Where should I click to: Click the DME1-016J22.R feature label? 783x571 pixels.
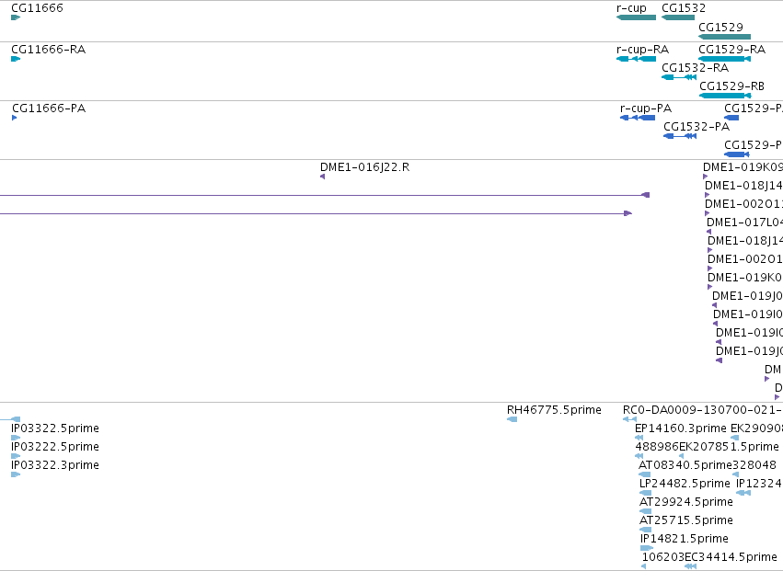click(364, 167)
